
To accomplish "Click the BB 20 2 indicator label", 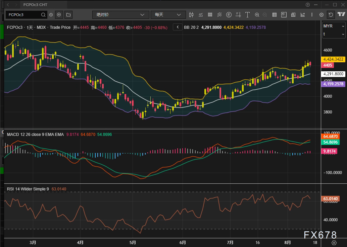I will (191, 27).
